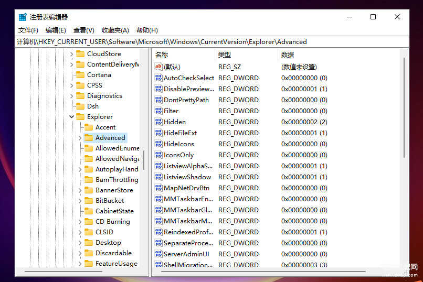Select the DontPrettyPath DWORD value icon
This screenshot has width=423, height=282.
[158, 100]
